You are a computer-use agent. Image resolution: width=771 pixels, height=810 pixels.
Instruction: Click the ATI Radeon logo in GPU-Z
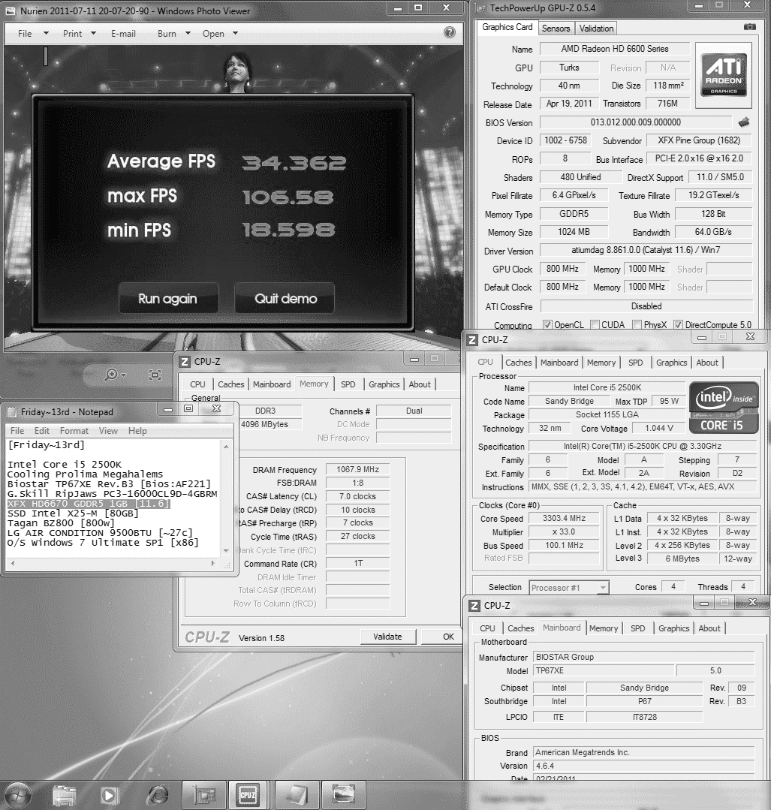[x=724, y=75]
